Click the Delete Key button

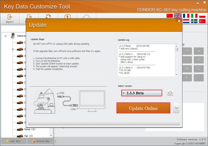click(x=40, y=141)
